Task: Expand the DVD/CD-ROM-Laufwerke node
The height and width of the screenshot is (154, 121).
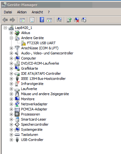Action: 11,63
